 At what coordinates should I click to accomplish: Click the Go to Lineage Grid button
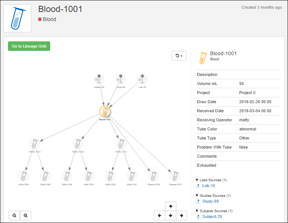pyautogui.click(x=29, y=46)
